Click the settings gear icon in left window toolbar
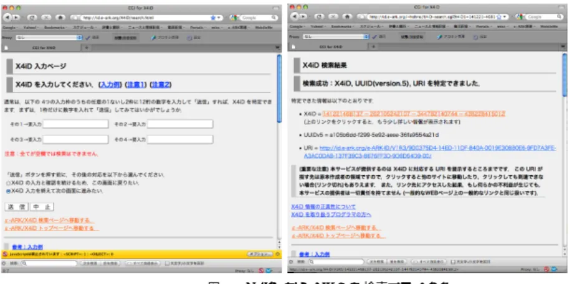The width and height of the screenshot is (572, 284). pyautogui.click(x=189, y=37)
